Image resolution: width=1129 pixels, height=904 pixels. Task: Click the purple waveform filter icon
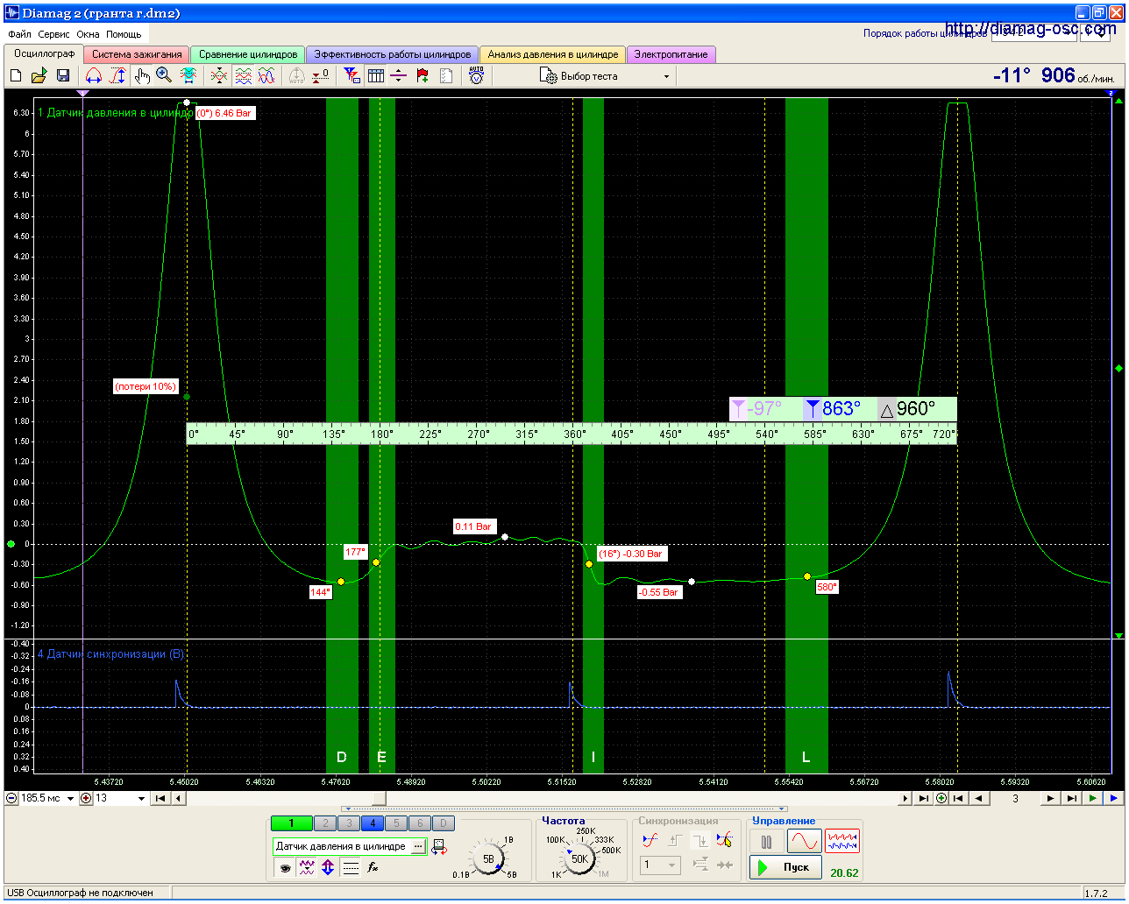(306, 867)
